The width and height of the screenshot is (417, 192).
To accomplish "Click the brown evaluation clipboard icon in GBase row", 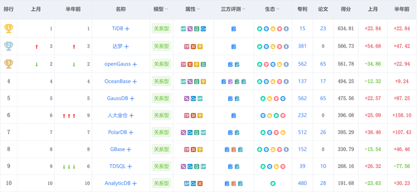I will point(233,149).
